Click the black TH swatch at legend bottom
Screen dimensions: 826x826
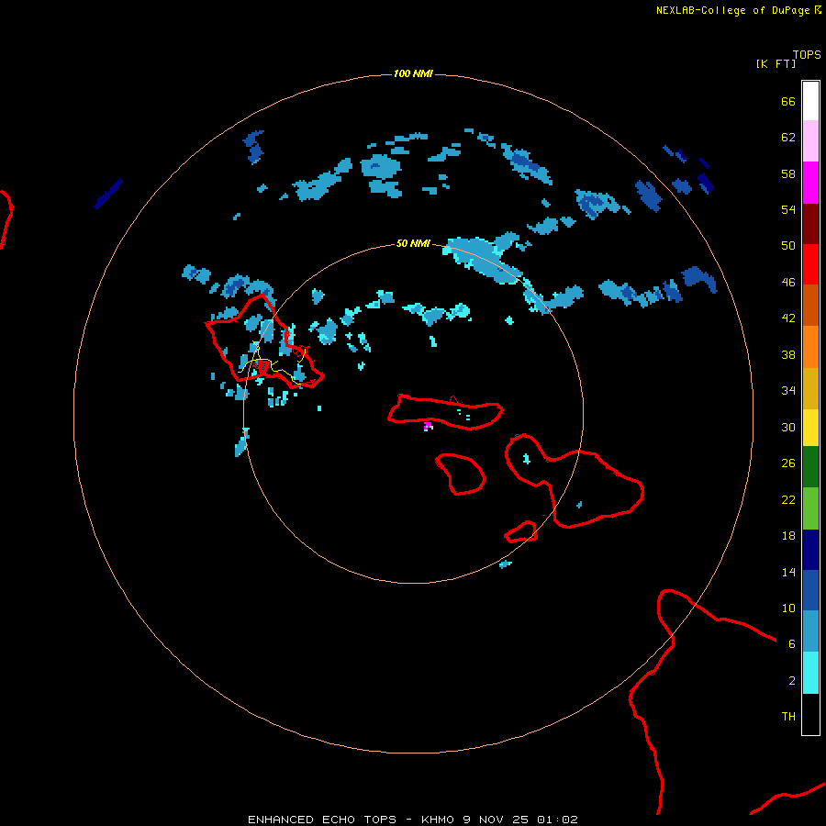[810, 714]
